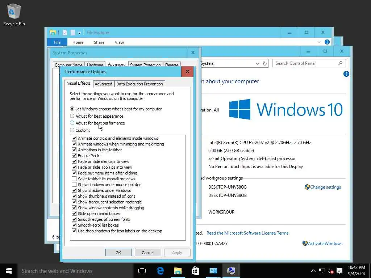Switch to Performance Options Advanced tab
Image resolution: width=371 pixels, height=278 pixels.
103,84
